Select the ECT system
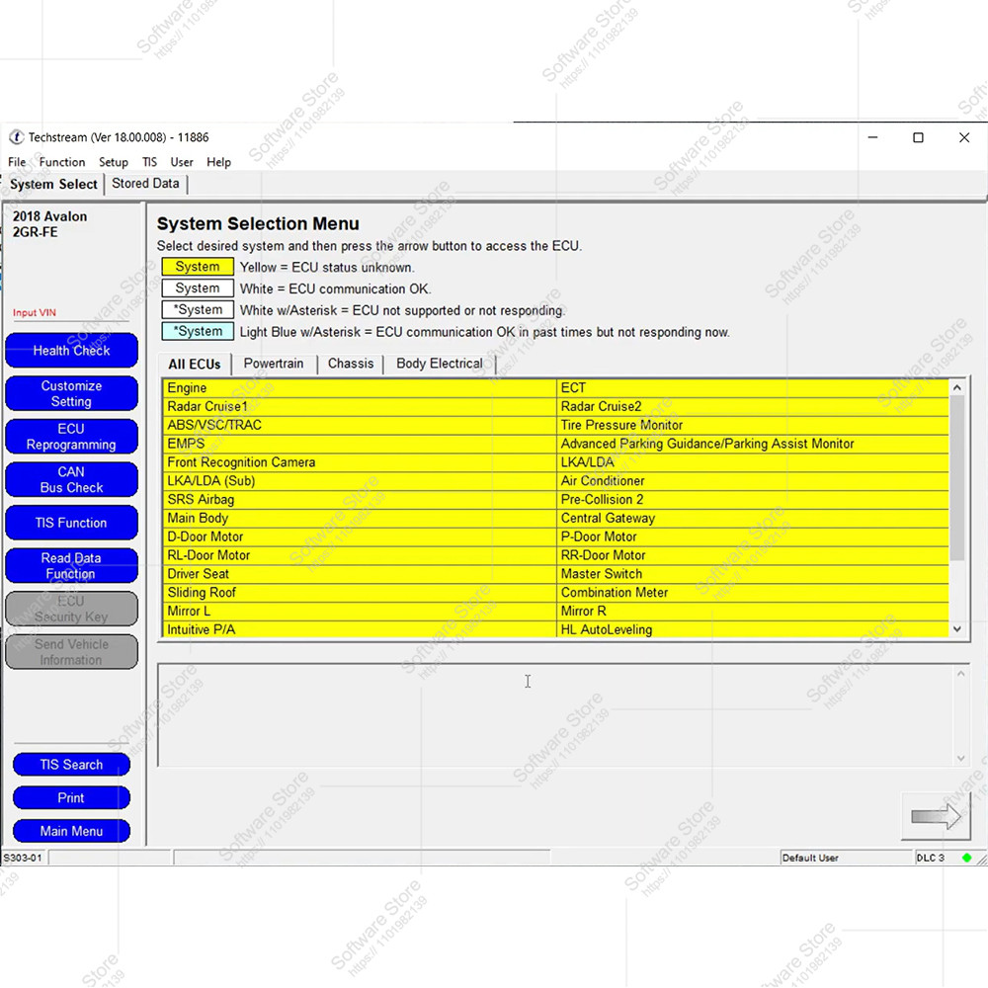The image size is (988, 988). point(753,388)
